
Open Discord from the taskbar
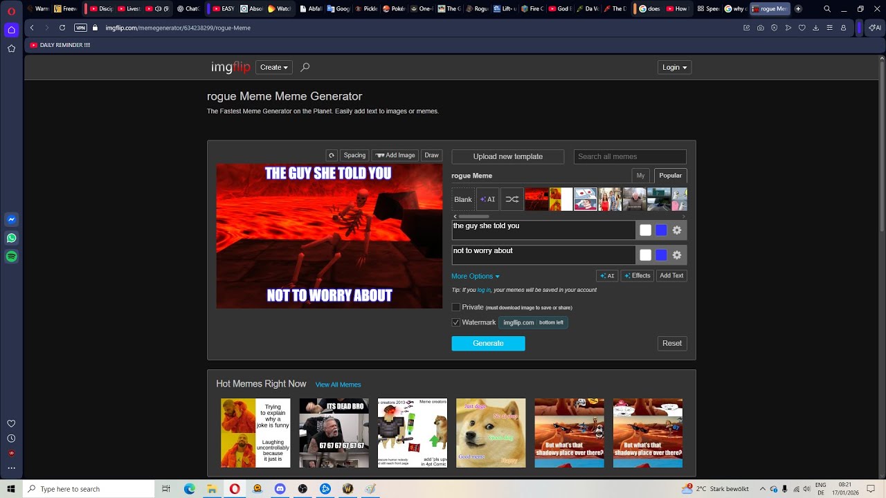coord(280,489)
